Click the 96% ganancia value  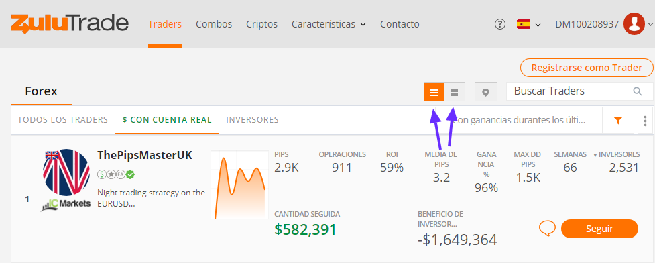coord(486,188)
